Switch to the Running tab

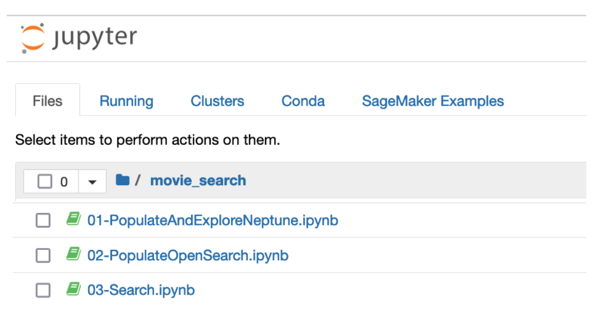(127, 101)
